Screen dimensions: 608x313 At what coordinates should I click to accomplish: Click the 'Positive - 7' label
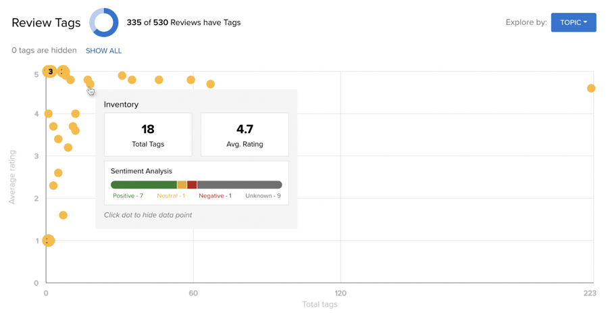[128, 196]
